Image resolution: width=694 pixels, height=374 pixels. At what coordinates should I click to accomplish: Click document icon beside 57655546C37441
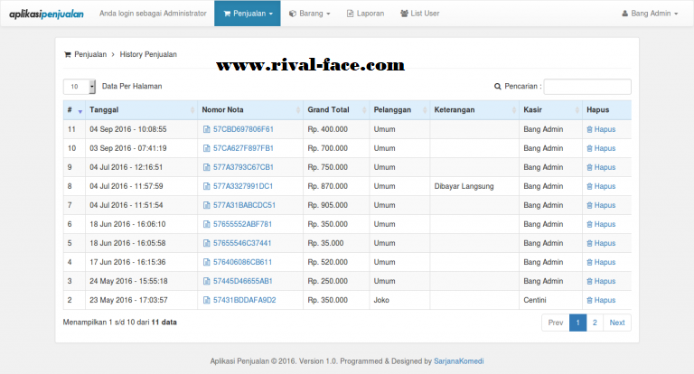206,243
